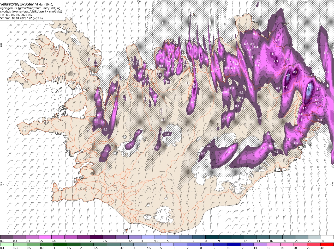Click the 'rigning/skúrir' legend description line
Viewport: 334px width, 250px height.
pyautogui.click(x=31, y=8)
